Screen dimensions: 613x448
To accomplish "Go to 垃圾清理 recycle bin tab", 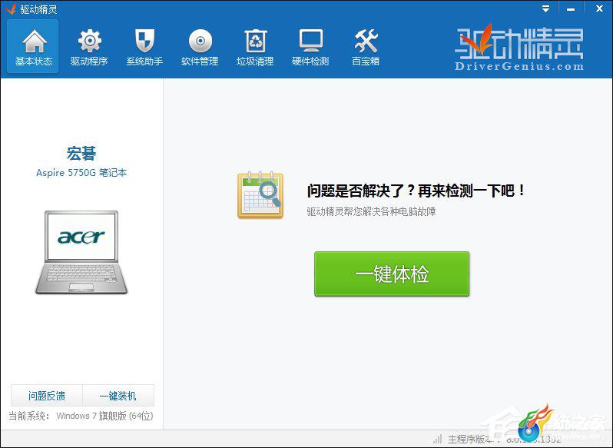I will point(255,47).
